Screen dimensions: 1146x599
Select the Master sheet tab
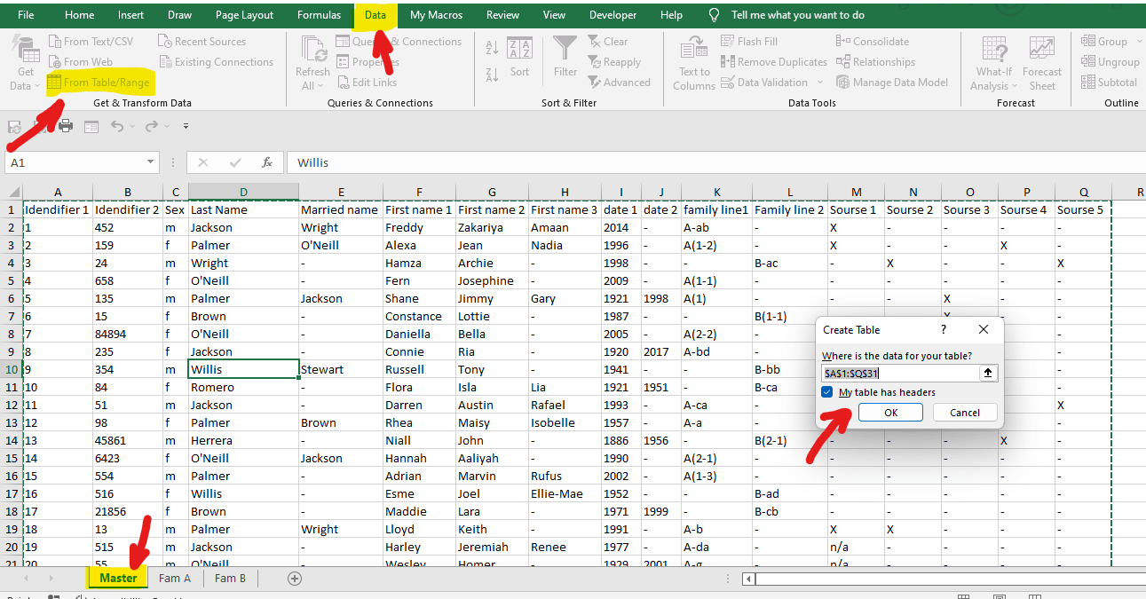tap(118, 578)
